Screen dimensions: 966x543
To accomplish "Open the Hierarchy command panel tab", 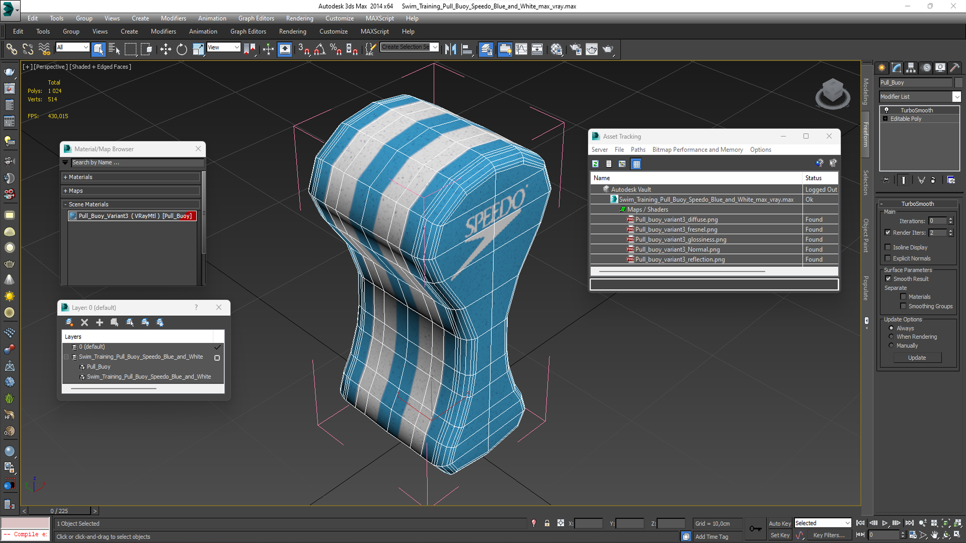I will coord(911,68).
